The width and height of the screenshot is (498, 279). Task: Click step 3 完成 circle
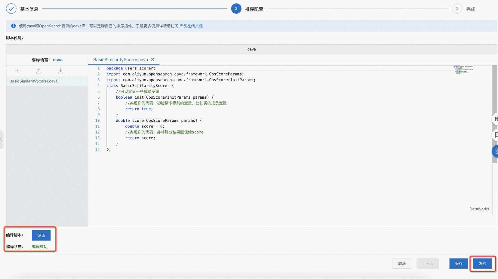click(x=457, y=9)
